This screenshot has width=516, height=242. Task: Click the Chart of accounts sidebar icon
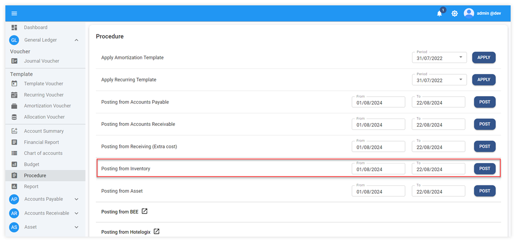pyautogui.click(x=14, y=153)
